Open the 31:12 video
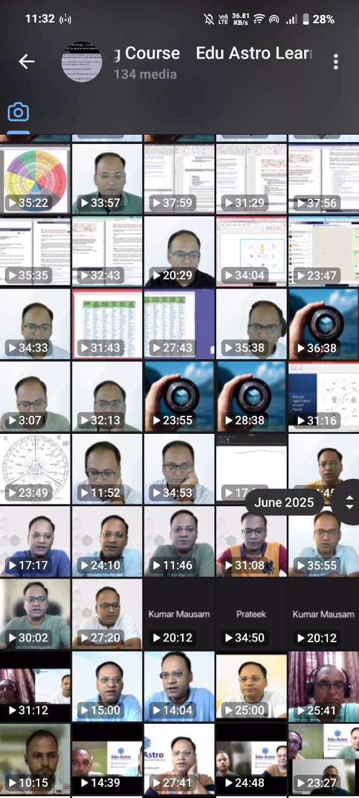Viewport: 359px width, 798px height. tap(35, 686)
